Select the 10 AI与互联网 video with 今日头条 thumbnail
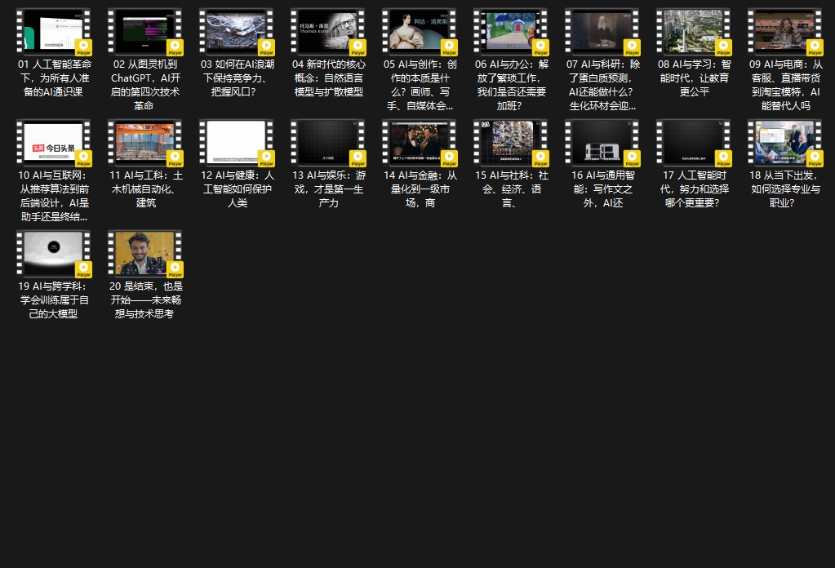The width and height of the screenshot is (835, 568). [54, 143]
